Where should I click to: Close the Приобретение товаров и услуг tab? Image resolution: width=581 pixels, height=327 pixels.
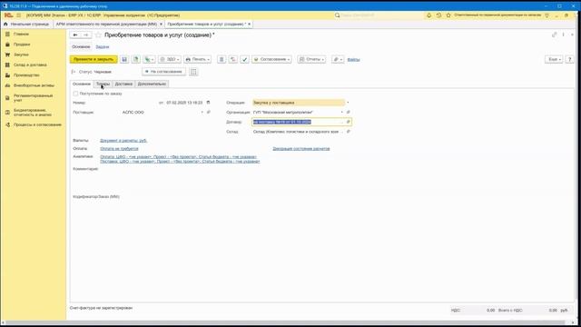249,25
